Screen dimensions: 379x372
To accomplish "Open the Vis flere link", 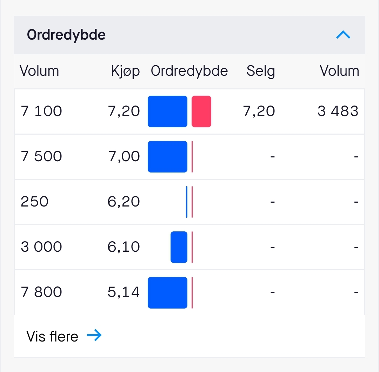I will pyautogui.click(x=52, y=336).
